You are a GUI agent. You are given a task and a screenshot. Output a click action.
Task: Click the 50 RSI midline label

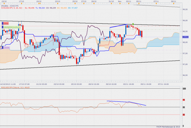coord(184,107)
